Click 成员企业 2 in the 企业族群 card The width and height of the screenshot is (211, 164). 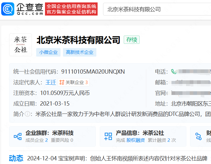pos(36,140)
